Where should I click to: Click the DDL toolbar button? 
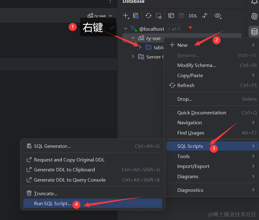(193, 16)
